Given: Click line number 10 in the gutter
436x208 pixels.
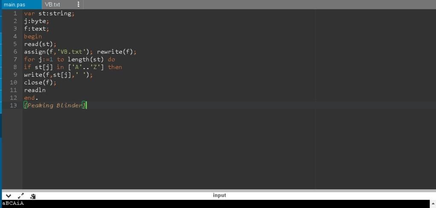Looking at the screenshot, I should [x=13, y=83].
